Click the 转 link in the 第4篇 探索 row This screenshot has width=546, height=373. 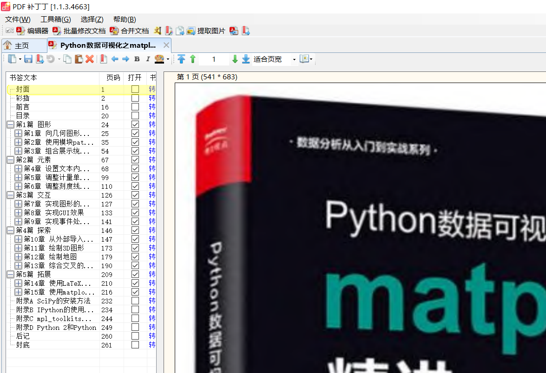click(x=152, y=230)
